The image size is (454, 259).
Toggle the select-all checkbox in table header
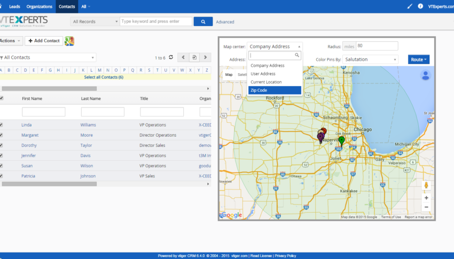2,98
